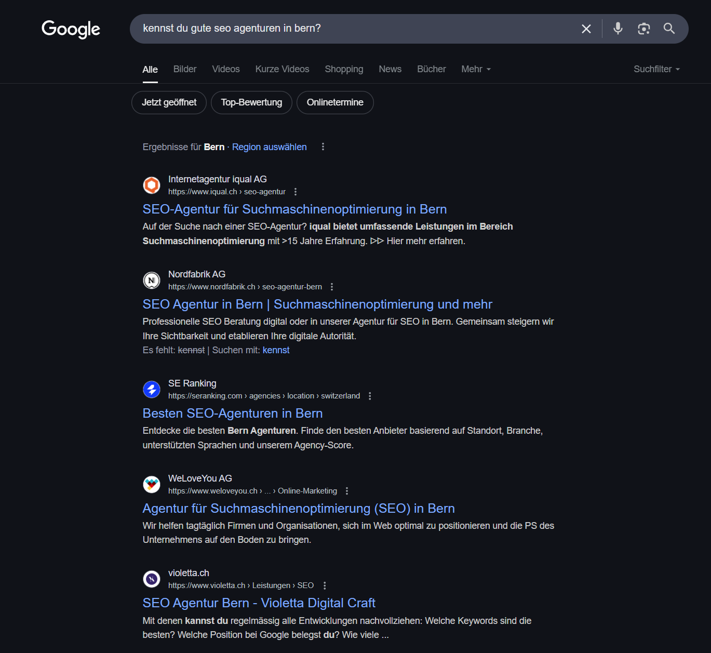Open three-dot menu for Nordfabrik result
The height and width of the screenshot is (653, 711).
(332, 287)
